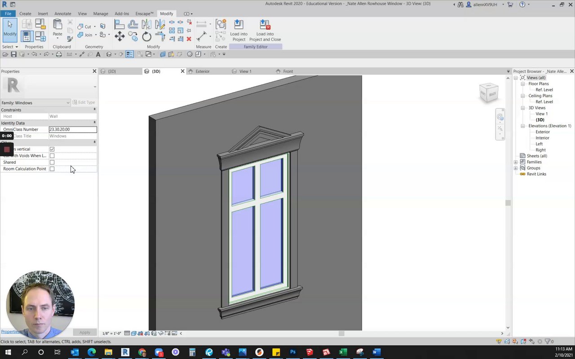Close the Properties panel
The width and height of the screenshot is (575, 359).
tap(94, 71)
